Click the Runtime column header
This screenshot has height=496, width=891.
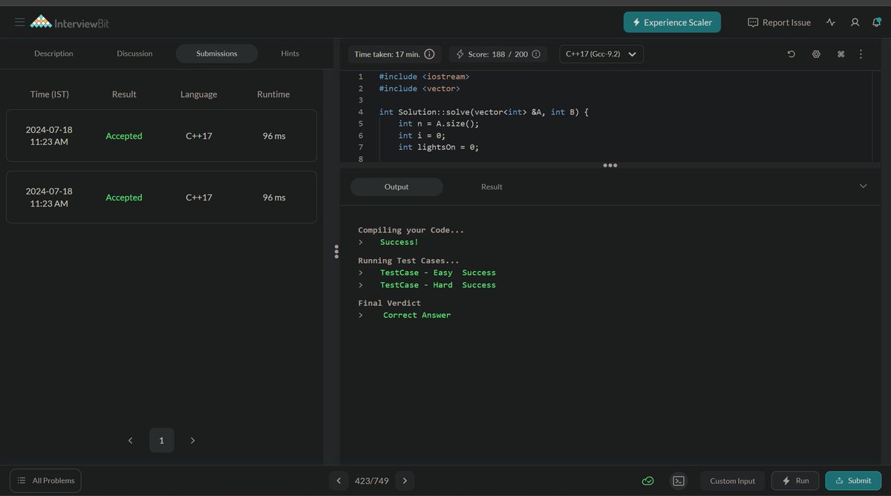(x=273, y=94)
